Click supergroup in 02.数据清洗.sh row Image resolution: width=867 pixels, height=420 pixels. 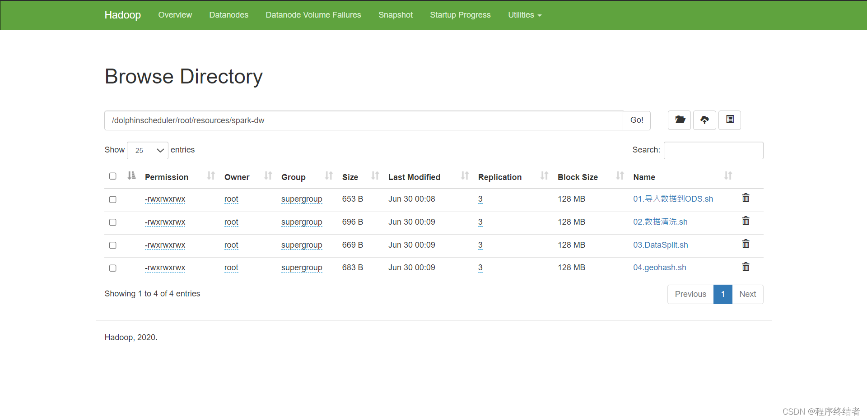coord(302,222)
